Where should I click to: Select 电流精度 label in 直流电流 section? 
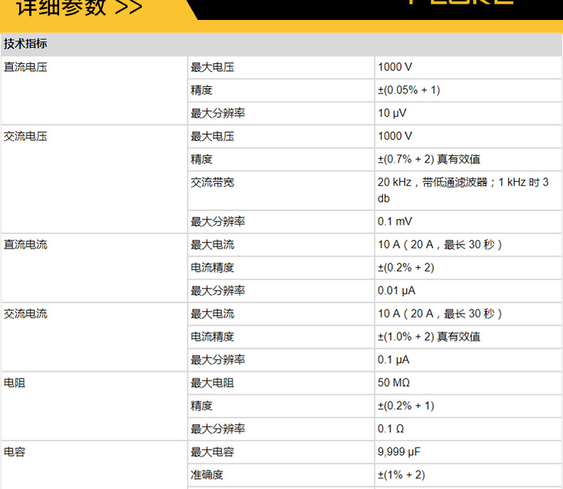pos(212,267)
